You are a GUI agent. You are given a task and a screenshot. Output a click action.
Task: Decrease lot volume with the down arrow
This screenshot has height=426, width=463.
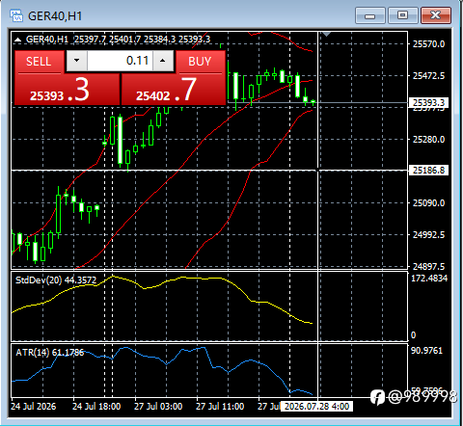76,61
